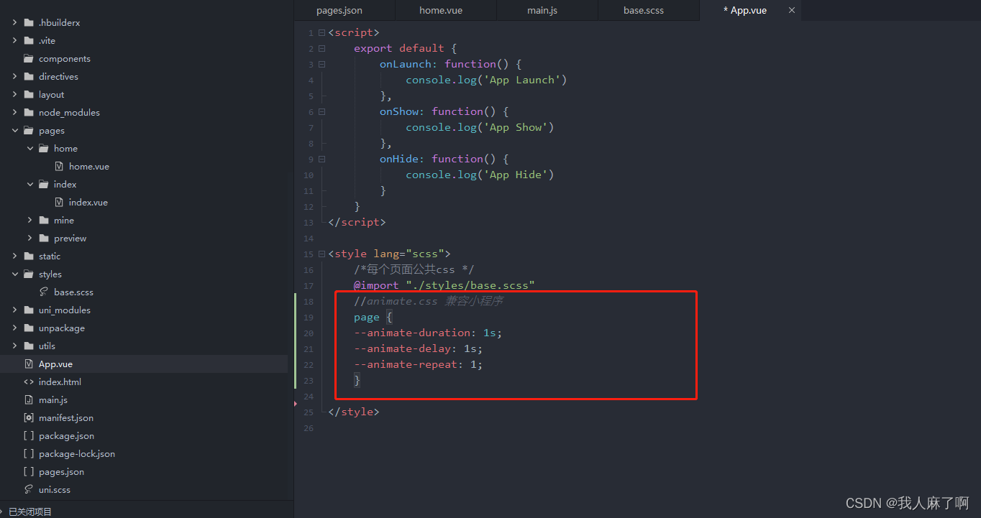Click the App.vue file icon in tree
Image resolution: width=981 pixels, height=518 pixels.
(29, 364)
